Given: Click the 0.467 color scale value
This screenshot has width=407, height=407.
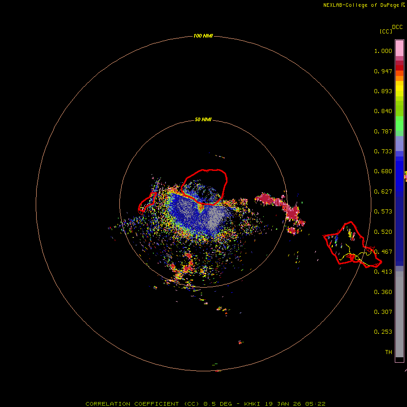Looking at the screenshot, I should [x=383, y=252].
